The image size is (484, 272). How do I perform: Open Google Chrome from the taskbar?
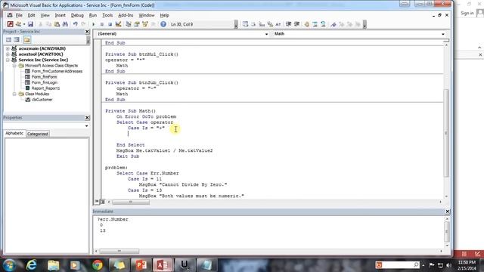coord(98,265)
